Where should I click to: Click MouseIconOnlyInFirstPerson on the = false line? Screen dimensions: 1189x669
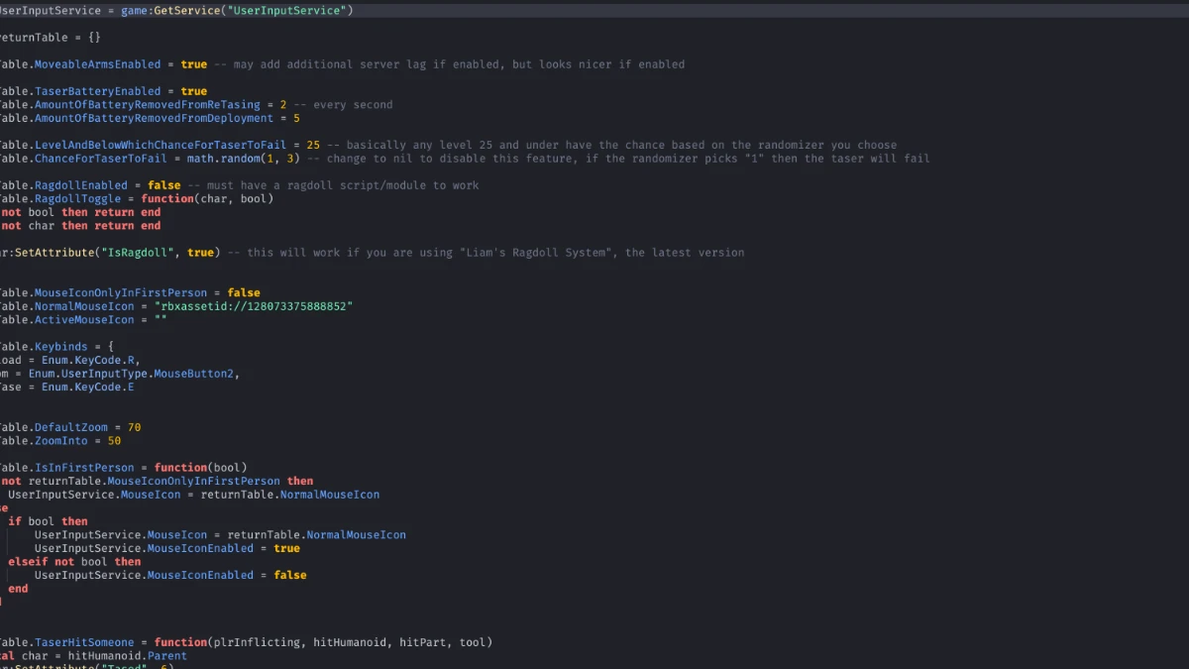click(121, 293)
